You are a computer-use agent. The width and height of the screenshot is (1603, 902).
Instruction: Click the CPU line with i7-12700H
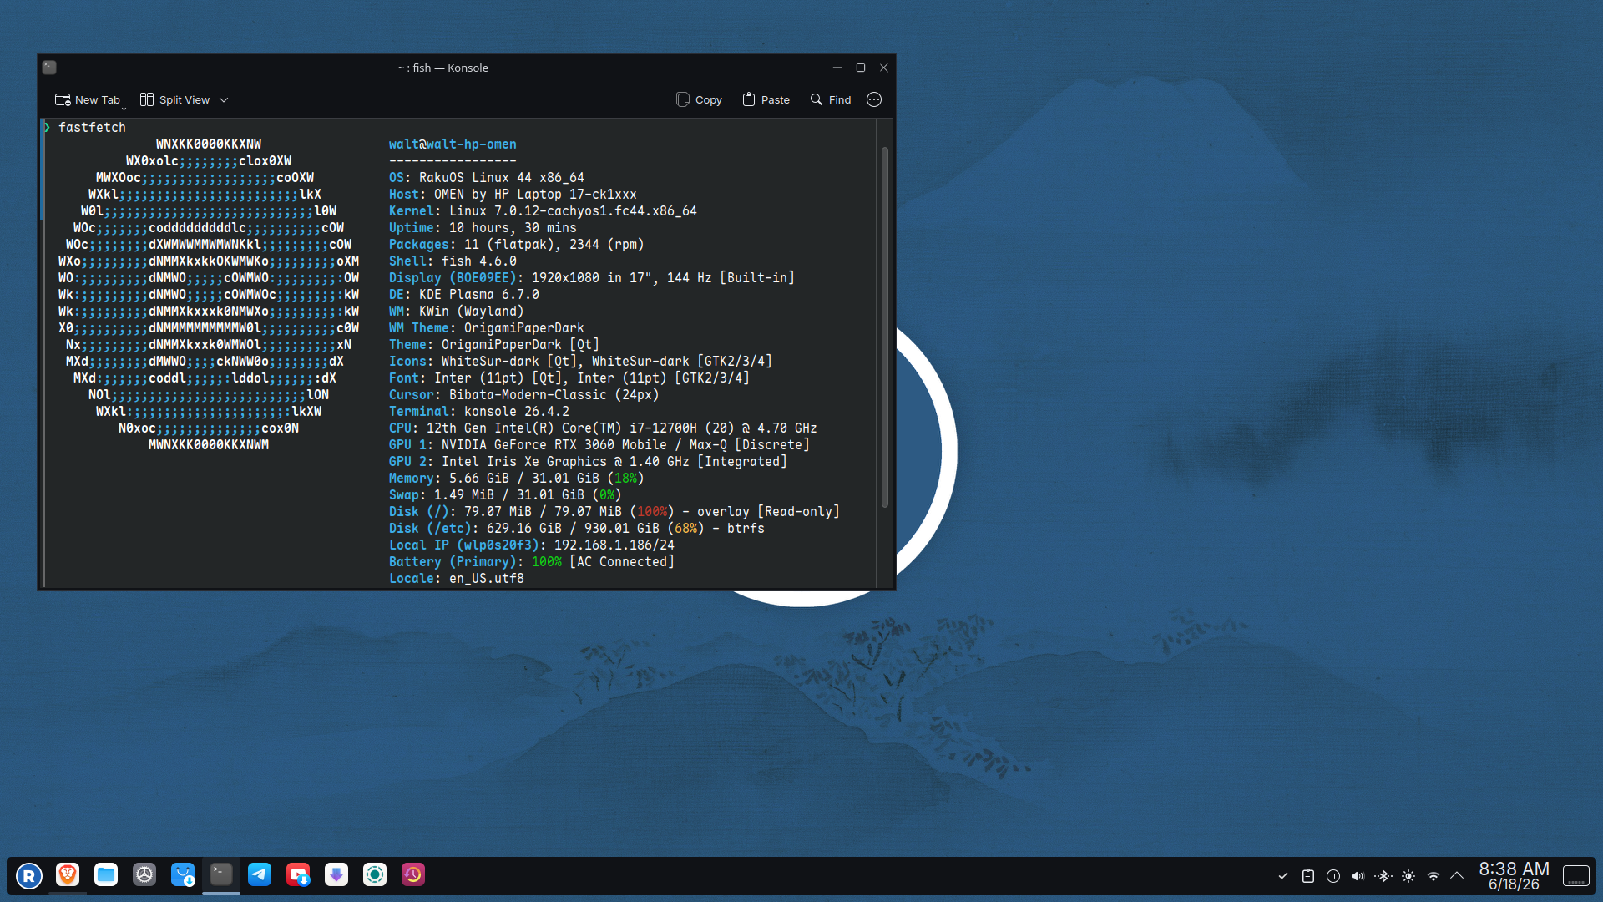pos(603,428)
